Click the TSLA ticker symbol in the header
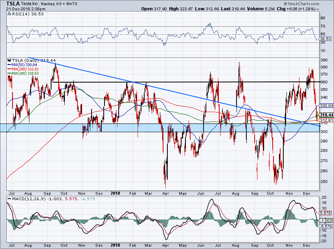This screenshot has width=334, height=249. pyautogui.click(x=13, y=4)
